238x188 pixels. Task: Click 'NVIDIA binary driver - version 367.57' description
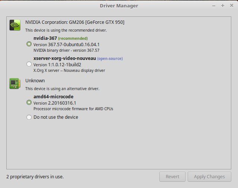[66, 50]
